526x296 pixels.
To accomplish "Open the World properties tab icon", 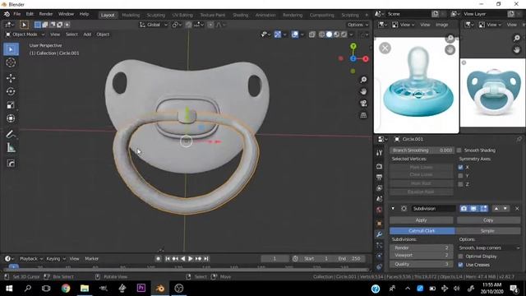I will [380, 210].
